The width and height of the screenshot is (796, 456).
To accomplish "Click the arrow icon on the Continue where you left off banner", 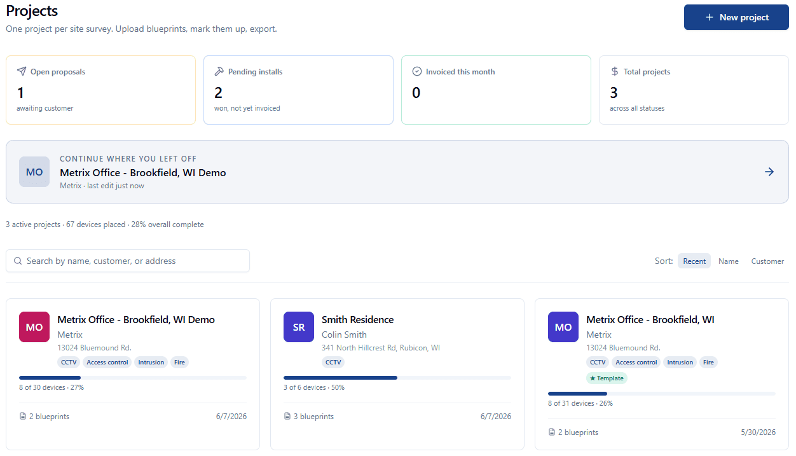I will click(x=769, y=172).
